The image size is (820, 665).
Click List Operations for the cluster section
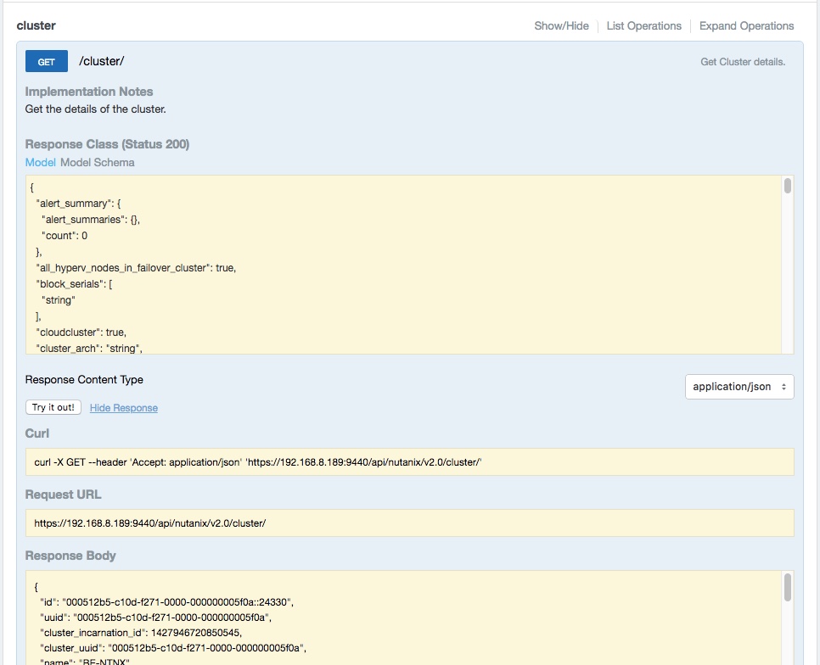tap(644, 25)
